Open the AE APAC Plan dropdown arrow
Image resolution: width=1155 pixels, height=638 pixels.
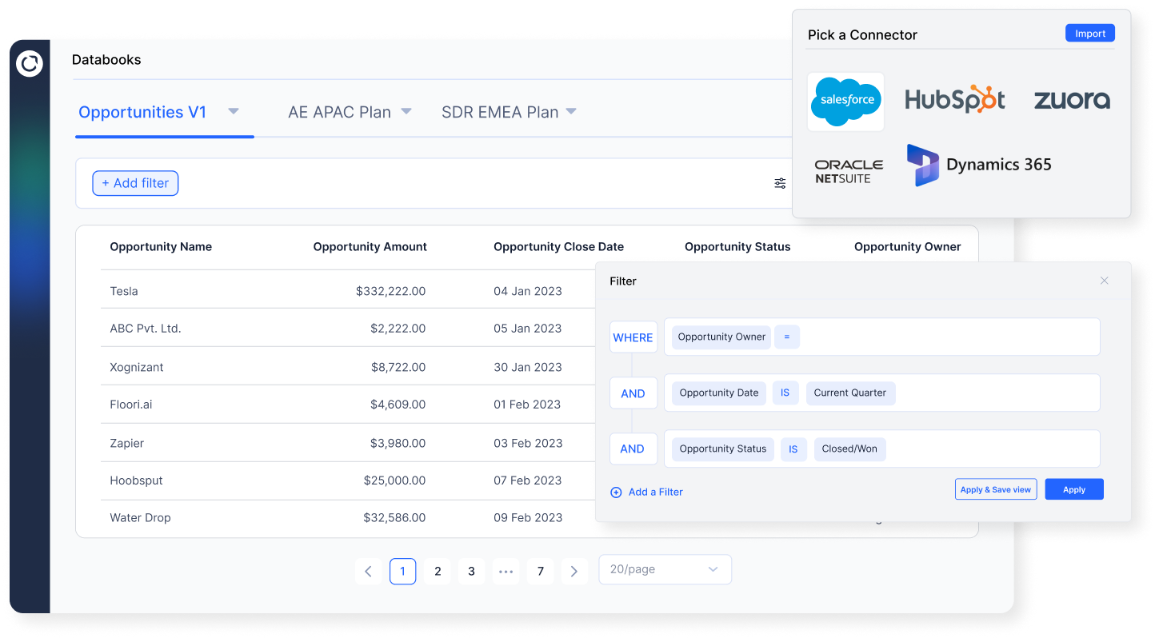[406, 111]
